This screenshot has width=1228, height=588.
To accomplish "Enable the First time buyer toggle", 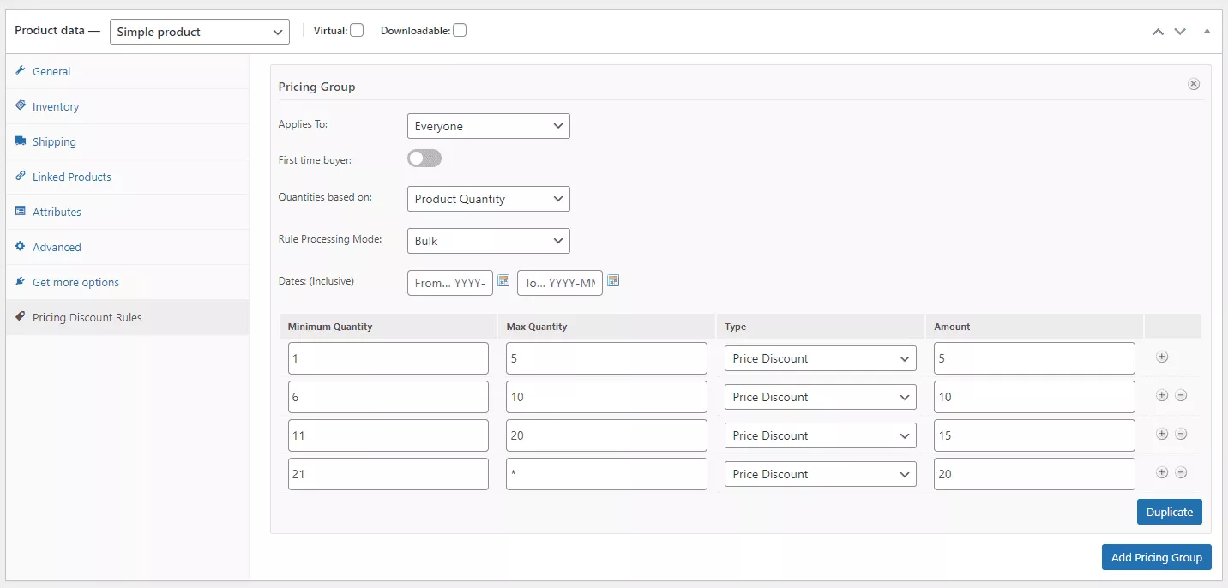I will [424, 159].
